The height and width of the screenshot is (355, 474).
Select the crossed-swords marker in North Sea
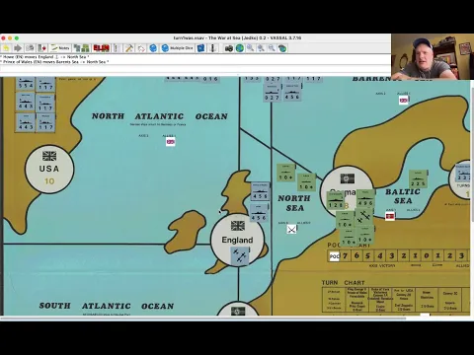click(291, 229)
